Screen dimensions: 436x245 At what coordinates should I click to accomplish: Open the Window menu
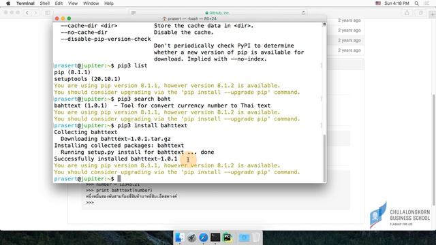tap(91, 3)
